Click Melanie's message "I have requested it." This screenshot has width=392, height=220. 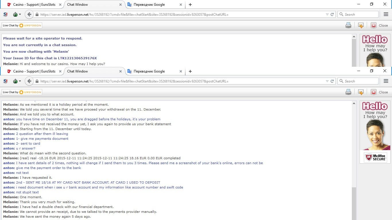click(28, 178)
